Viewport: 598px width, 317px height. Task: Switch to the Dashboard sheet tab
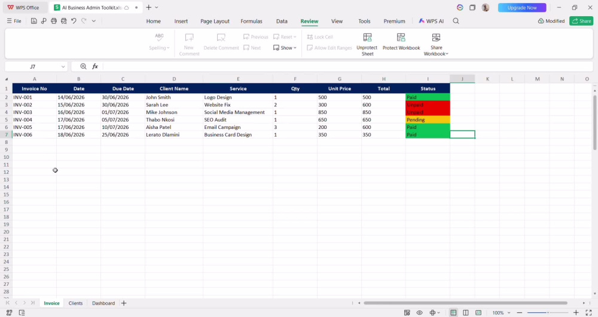tap(103, 303)
